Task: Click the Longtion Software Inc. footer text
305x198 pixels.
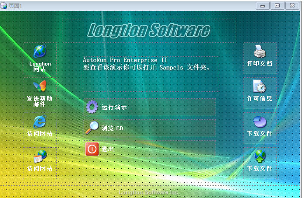Action: pyautogui.click(x=149, y=193)
